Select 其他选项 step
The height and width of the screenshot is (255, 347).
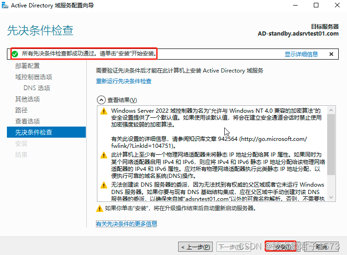pyautogui.click(x=27, y=99)
